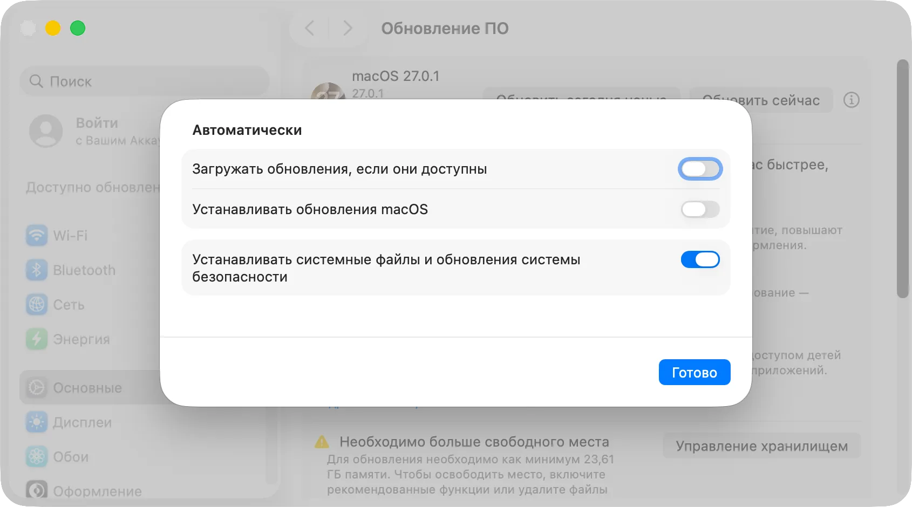
Task: Select the Основные gear icon
Action: pos(37,388)
